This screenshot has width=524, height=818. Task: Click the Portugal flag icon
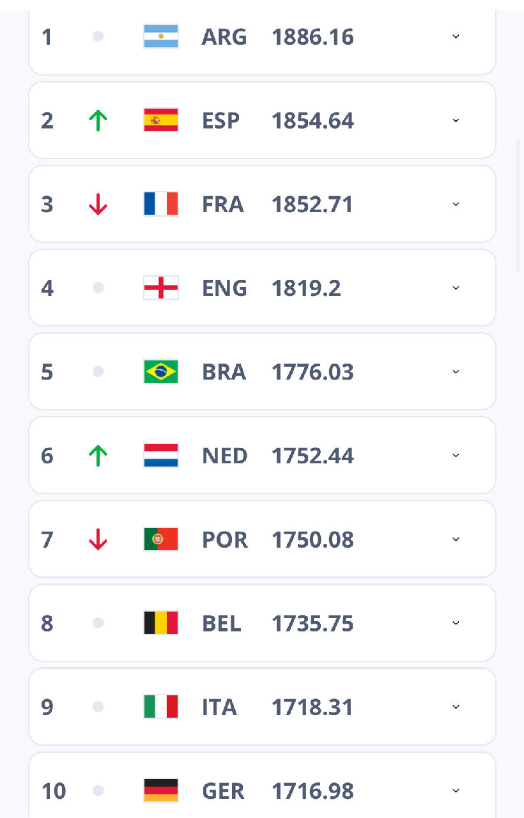[161, 539]
